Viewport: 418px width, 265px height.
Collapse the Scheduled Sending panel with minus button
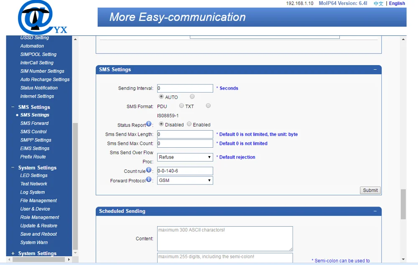click(x=375, y=211)
